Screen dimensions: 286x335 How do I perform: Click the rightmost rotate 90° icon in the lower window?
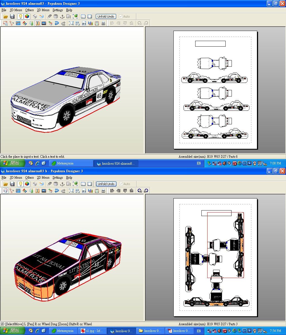pyautogui.click(x=146, y=191)
